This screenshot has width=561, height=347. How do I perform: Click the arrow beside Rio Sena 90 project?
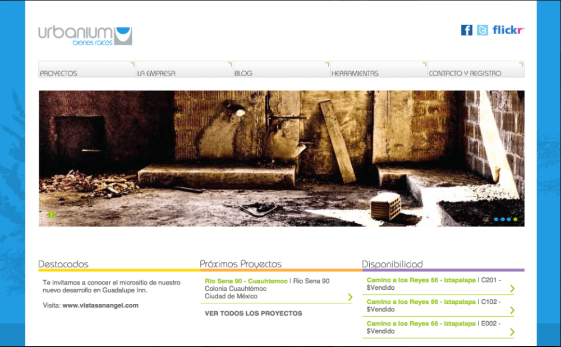point(350,297)
